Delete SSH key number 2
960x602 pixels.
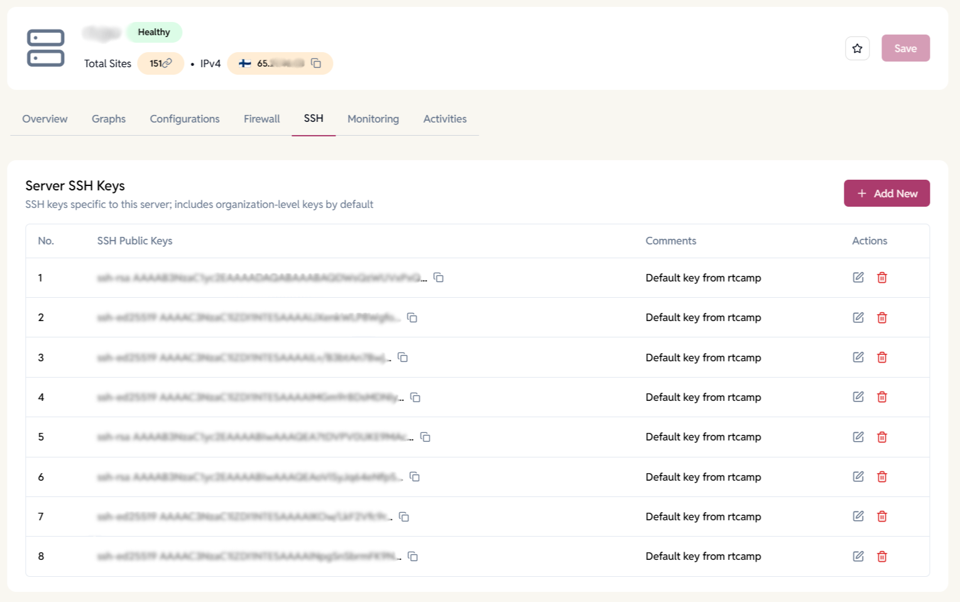click(x=881, y=317)
